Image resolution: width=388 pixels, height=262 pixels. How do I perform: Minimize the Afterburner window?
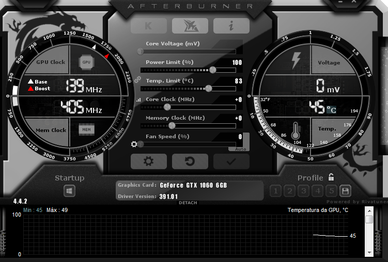(340, 2)
